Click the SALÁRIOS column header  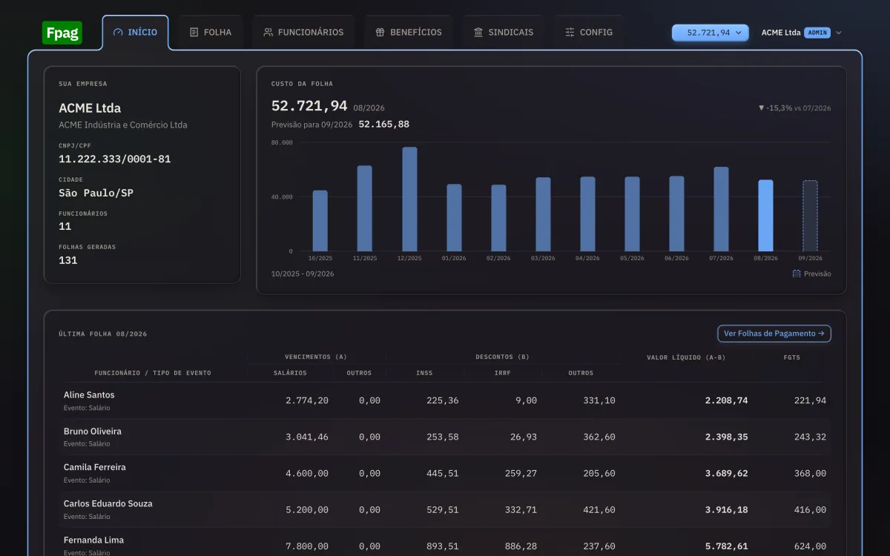pyautogui.click(x=290, y=373)
